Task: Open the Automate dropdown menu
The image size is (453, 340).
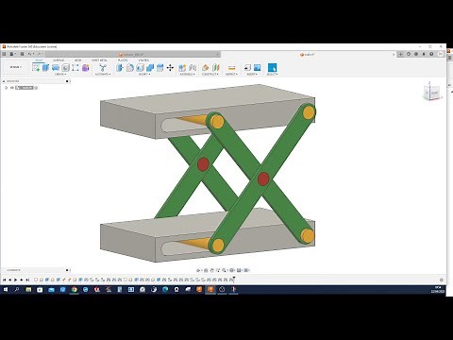Action: (x=103, y=75)
